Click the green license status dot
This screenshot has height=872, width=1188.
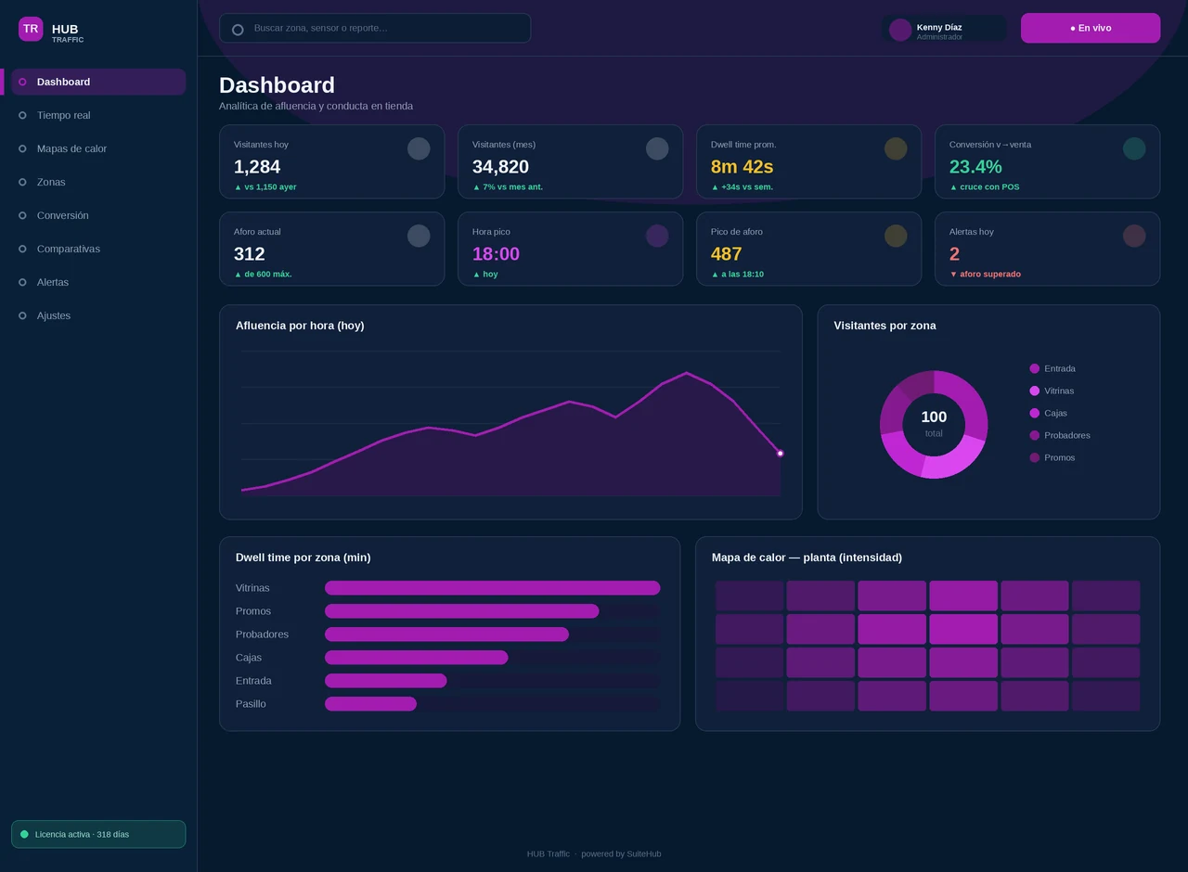pyautogui.click(x=24, y=834)
